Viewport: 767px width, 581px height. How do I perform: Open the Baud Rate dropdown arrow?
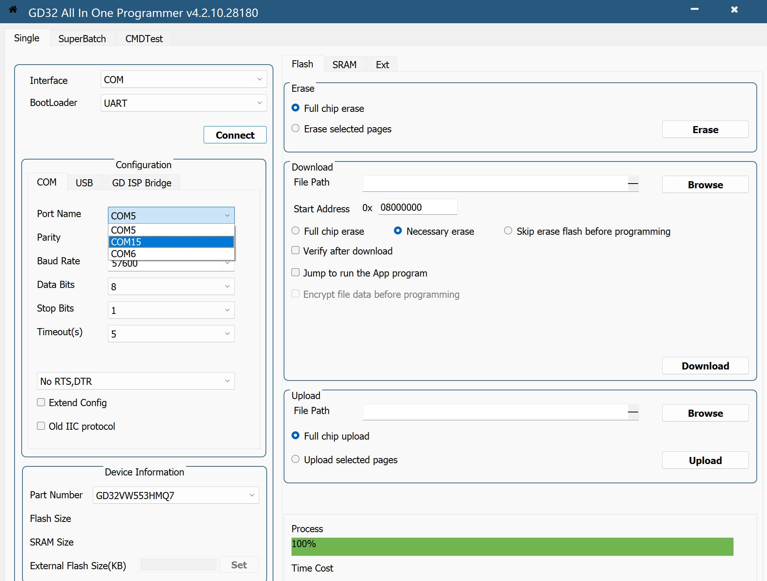point(227,263)
